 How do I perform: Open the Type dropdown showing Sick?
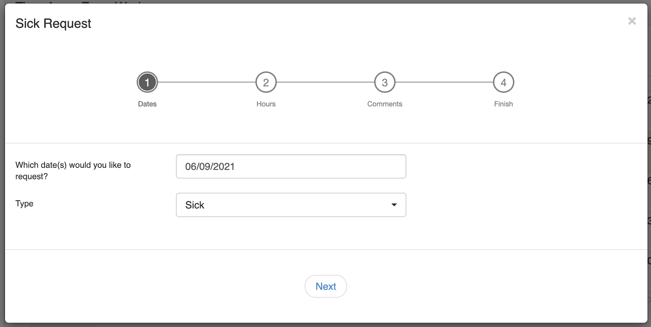[285, 205]
